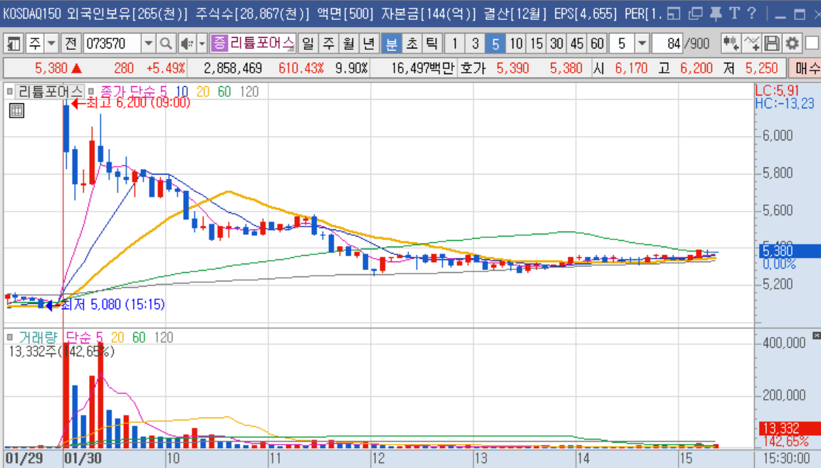Click the add indicator line icon
821x468 pixels.
point(751,43)
